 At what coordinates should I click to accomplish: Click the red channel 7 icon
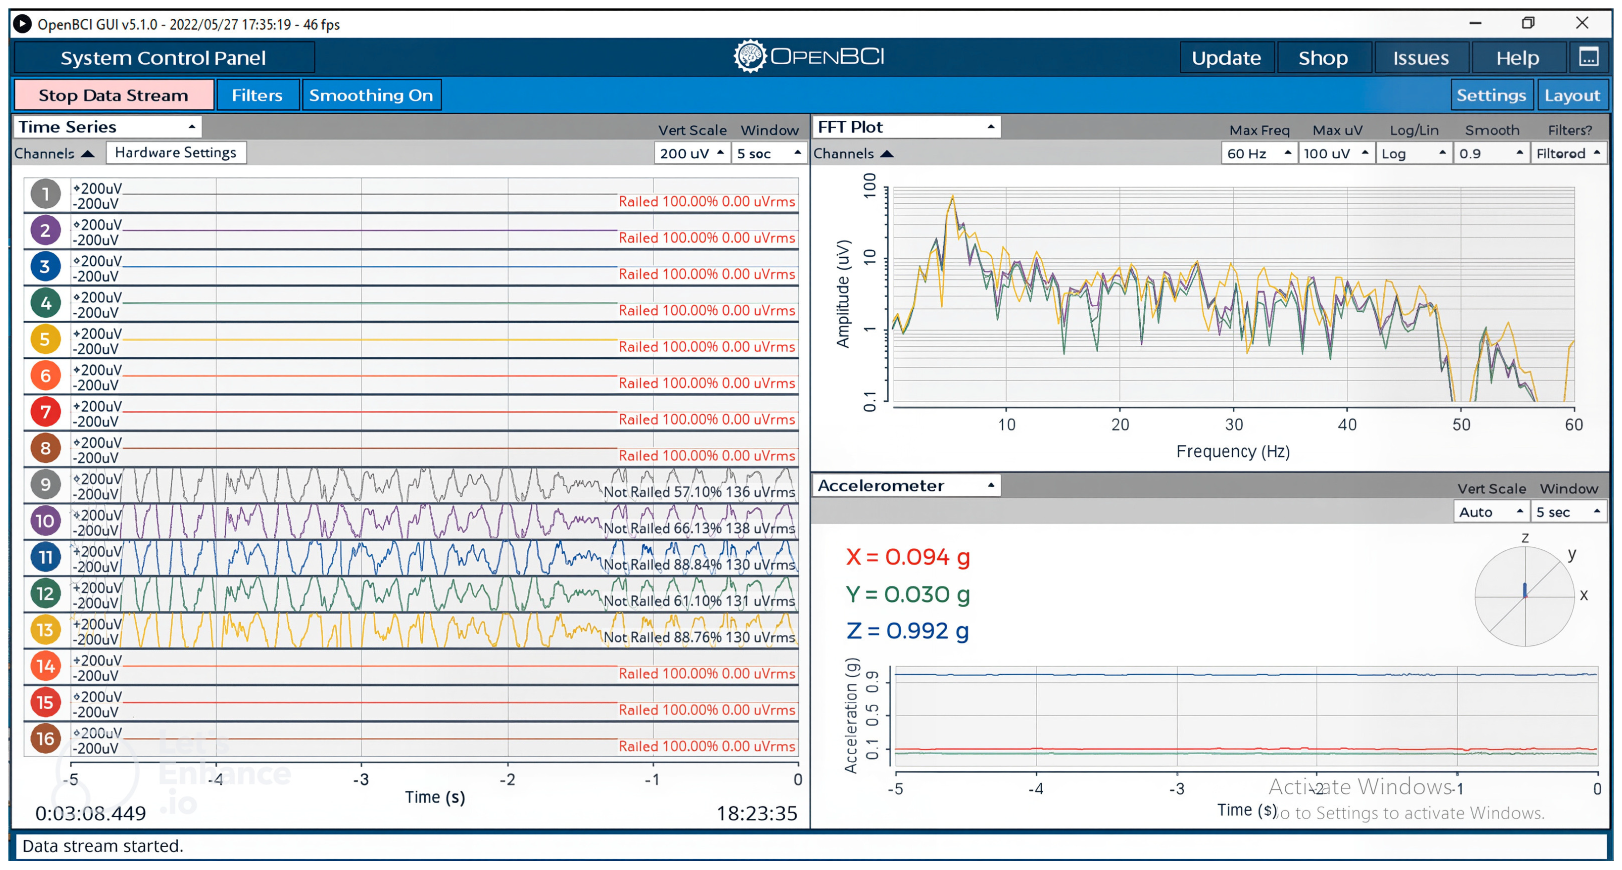point(46,412)
